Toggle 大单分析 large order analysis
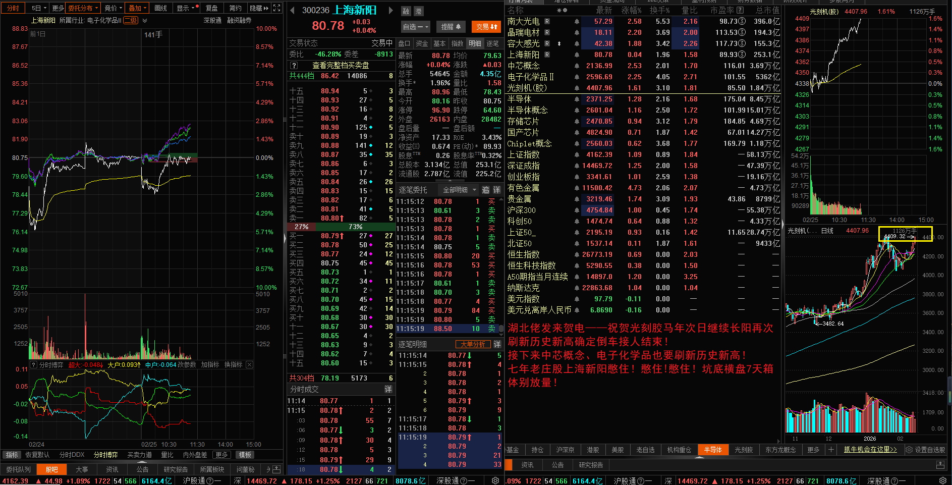The height and width of the screenshot is (485, 952). tap(473, 344)
